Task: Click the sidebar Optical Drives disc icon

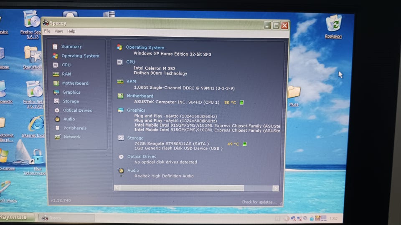Action: point(57,110)
